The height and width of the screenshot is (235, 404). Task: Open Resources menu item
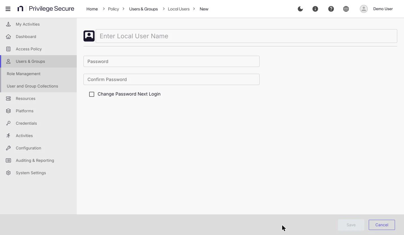[38, 99]
